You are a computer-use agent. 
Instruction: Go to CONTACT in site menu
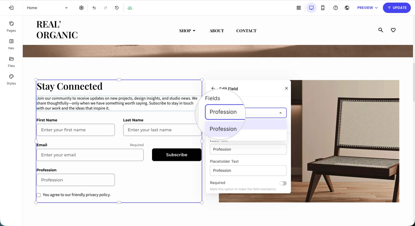246,31
